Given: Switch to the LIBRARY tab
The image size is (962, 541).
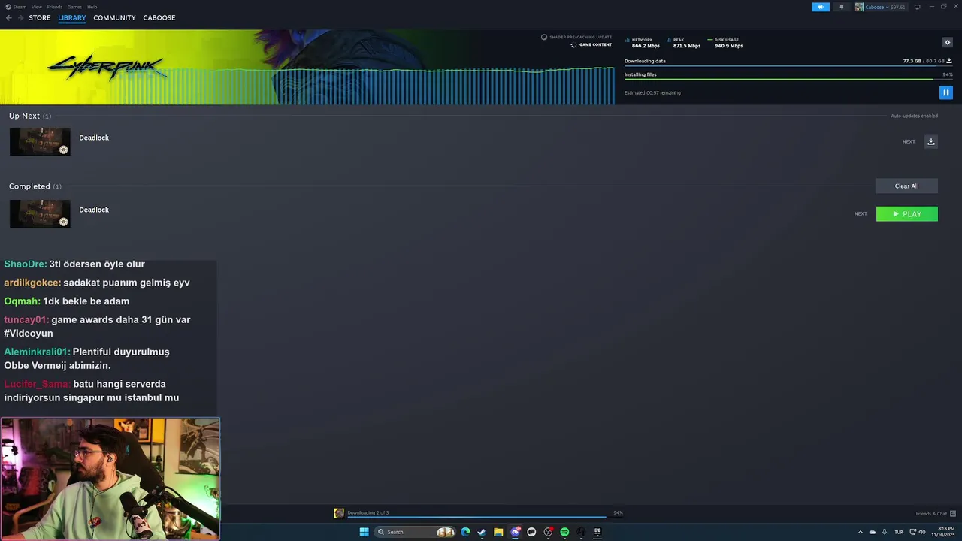Looking at the screenshot, I should (72, 17).
